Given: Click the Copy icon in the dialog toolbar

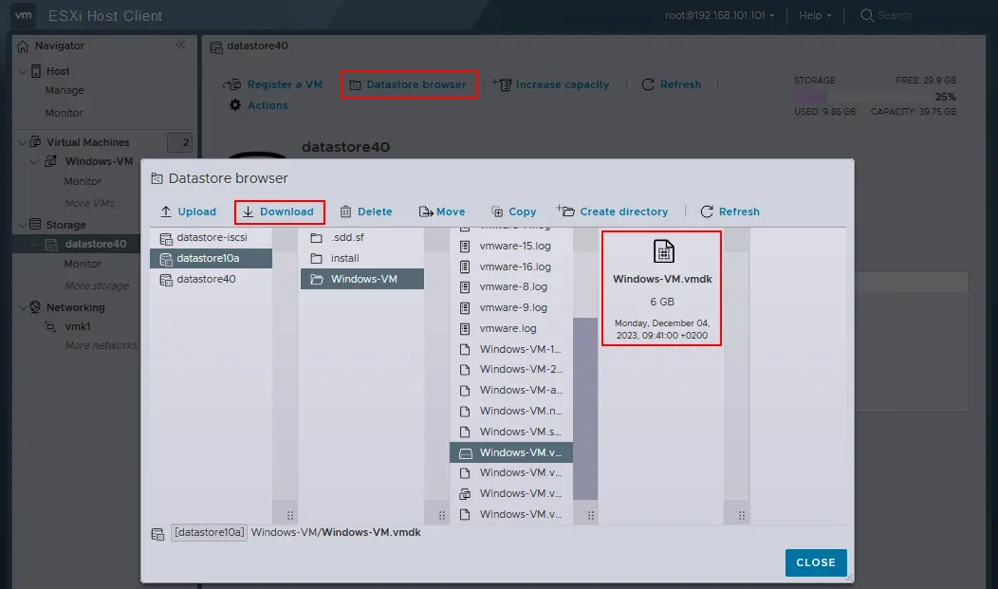Looking at the screenshot, I should click(x=497, y=212).
